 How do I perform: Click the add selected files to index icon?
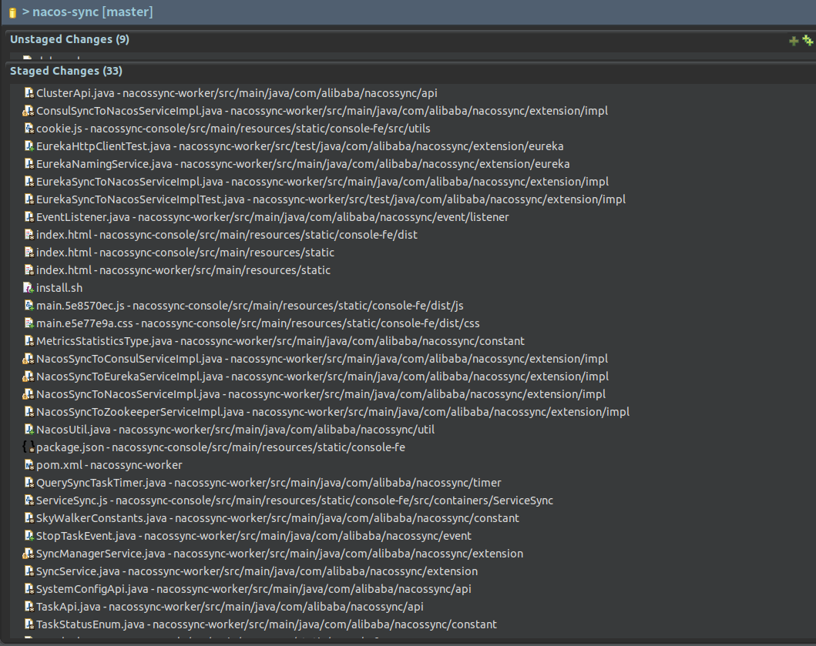(794, 41)
